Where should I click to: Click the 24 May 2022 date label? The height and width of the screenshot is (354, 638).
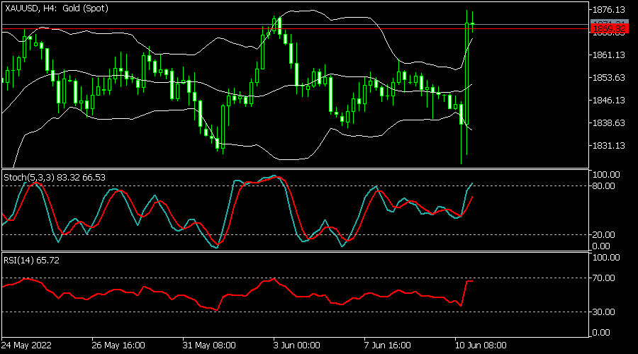[x=26, y=346]
